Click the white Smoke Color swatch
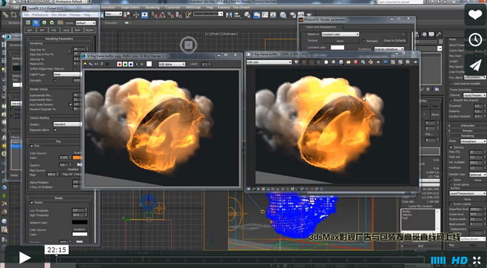Image resolution: width=487 pixels, height=268 pixels. 79,234
